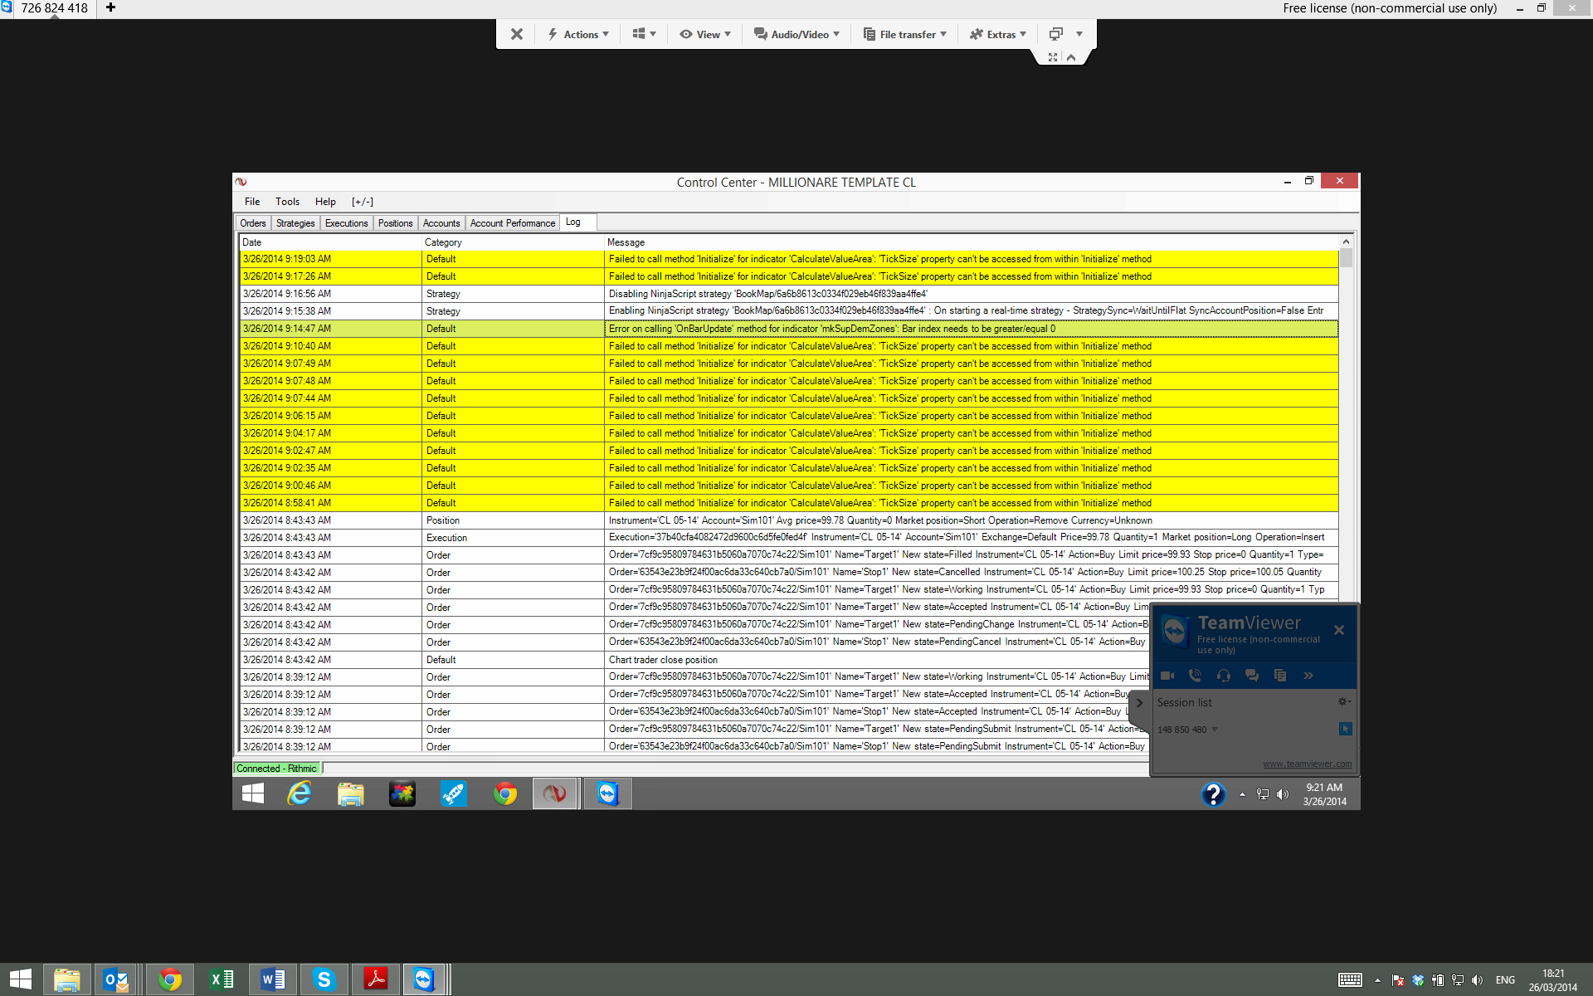This screenshot has width=1593, height=996.
Task: Start a voice call via phone icon
Action: (x=1195, y=676)
